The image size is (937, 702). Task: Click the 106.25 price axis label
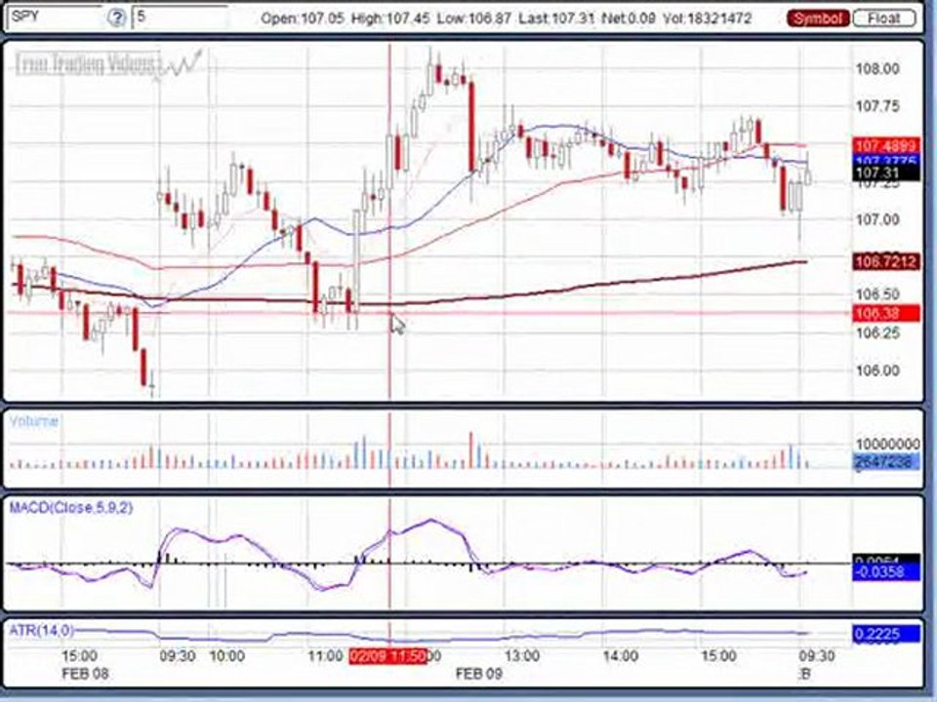pos(877,332)
